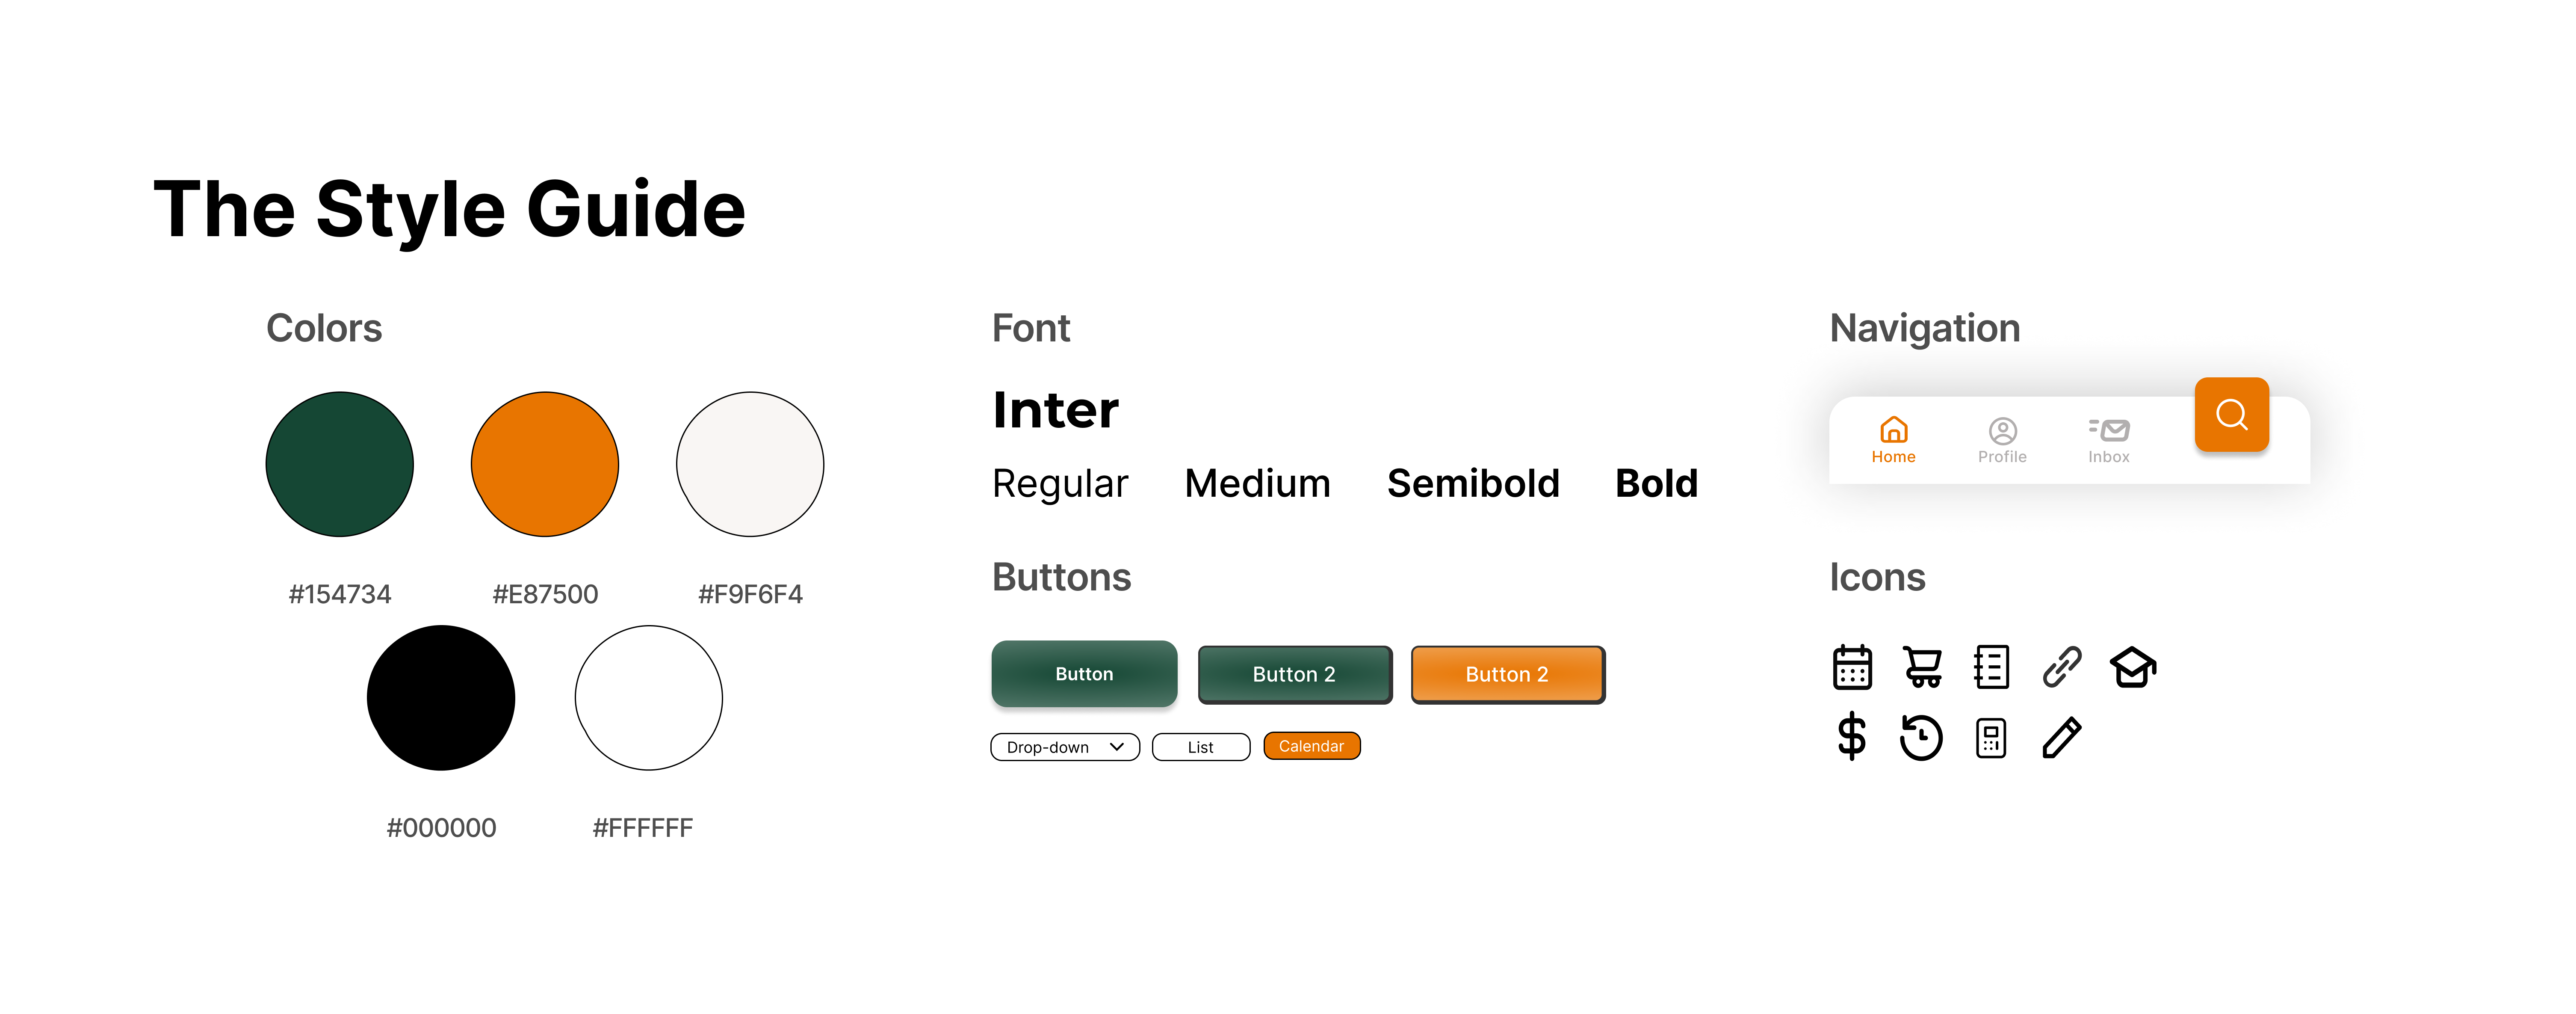Open the Profile navigation tab
The height and width of the screenshot is (1014, 2576).
coord(2002,440)
